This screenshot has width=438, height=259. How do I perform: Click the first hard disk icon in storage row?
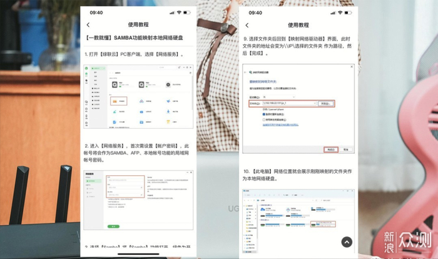(115, 84)
